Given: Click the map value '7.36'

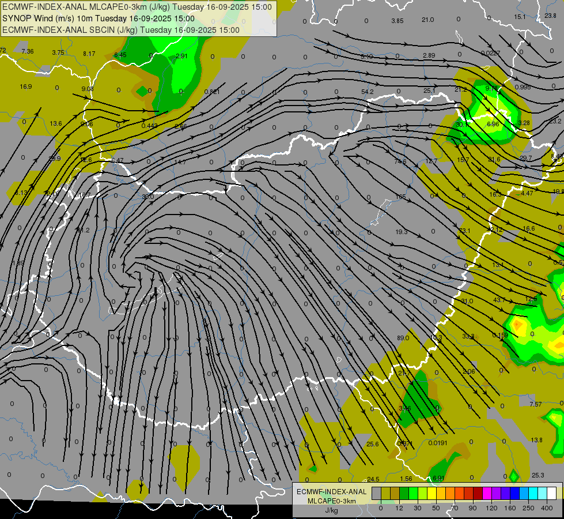Looking at the screenshot, I should click(28, 51).
